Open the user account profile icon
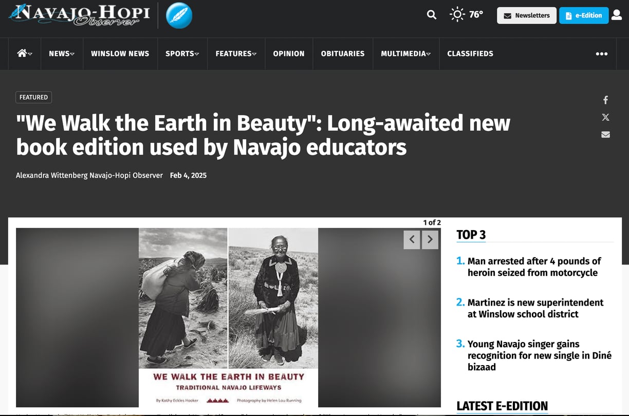The width and height of the screenshot is (629, 416). (617, 15)
